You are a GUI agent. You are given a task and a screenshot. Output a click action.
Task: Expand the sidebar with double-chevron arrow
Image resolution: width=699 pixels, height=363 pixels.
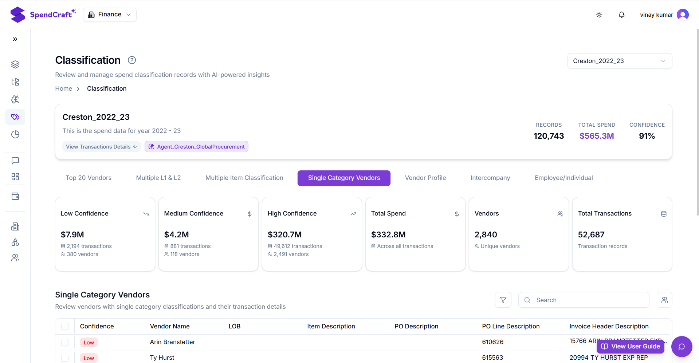(x=15, y=39)
